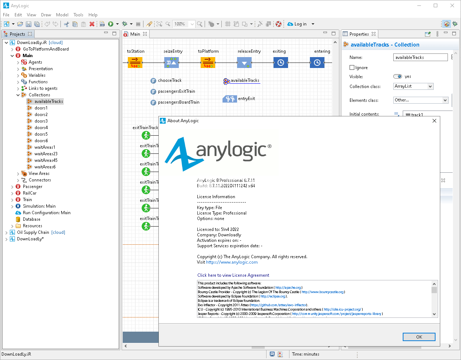
Task: Run the model with the green Run button
Action: (x=111, y=24)
